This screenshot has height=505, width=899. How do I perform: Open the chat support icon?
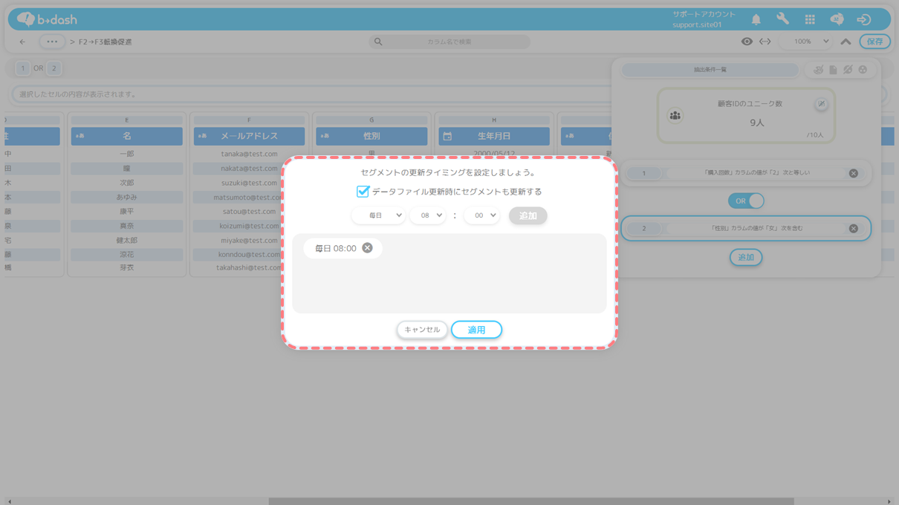[x=837, y=20]
